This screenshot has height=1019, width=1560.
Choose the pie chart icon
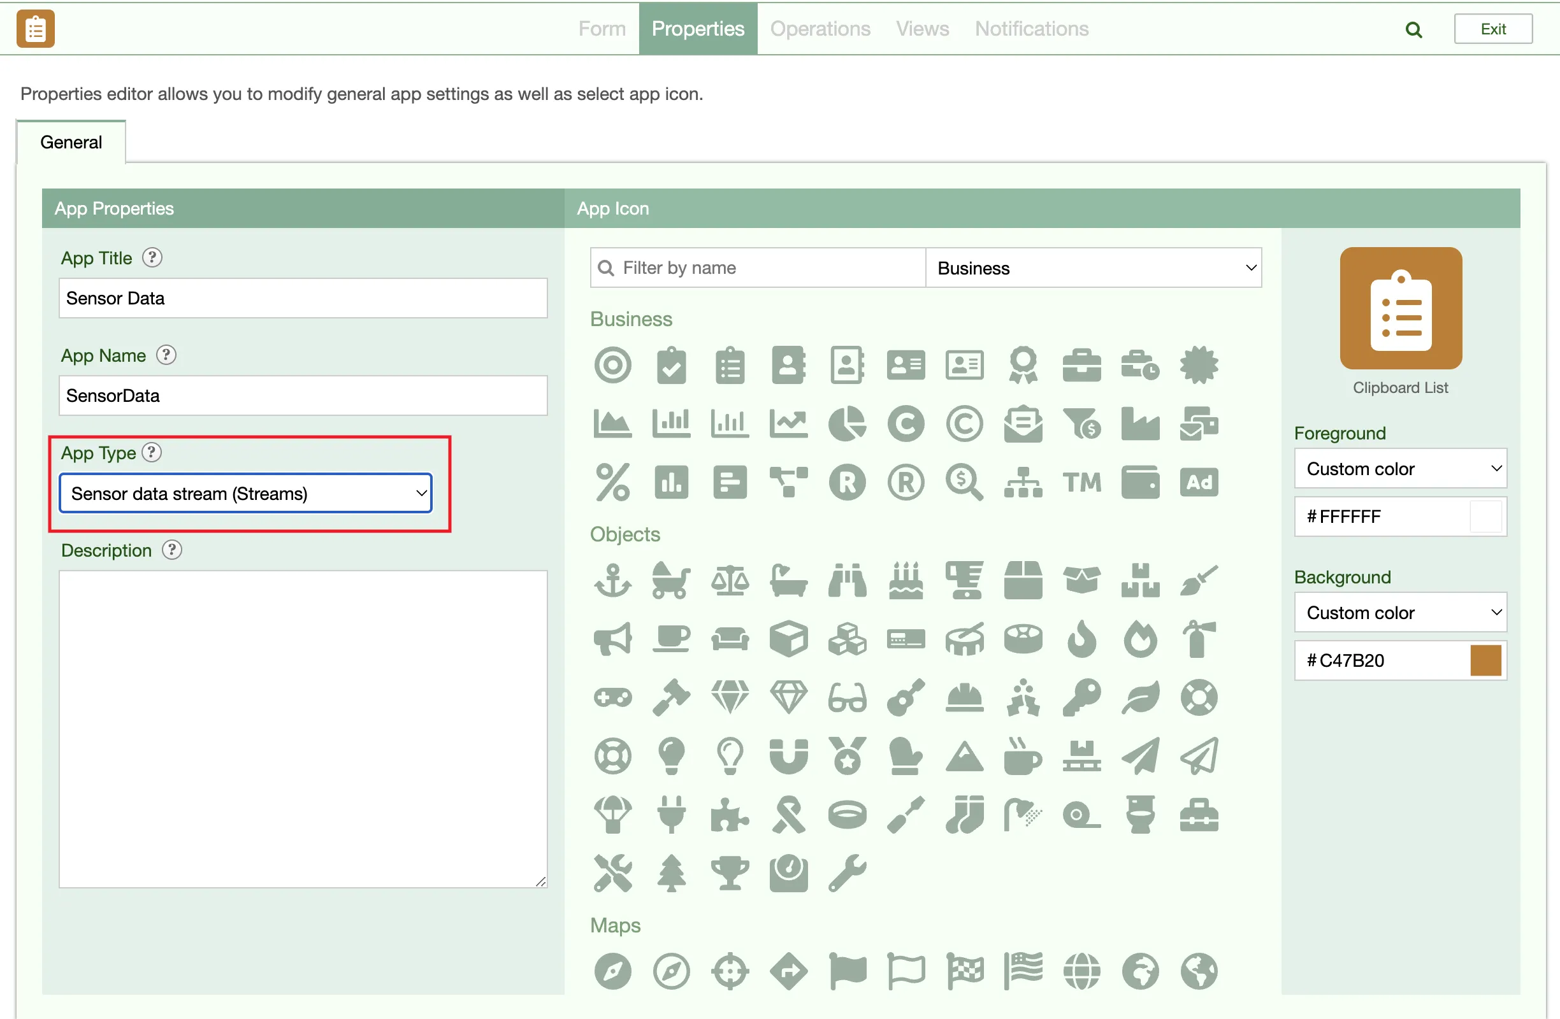846,424
